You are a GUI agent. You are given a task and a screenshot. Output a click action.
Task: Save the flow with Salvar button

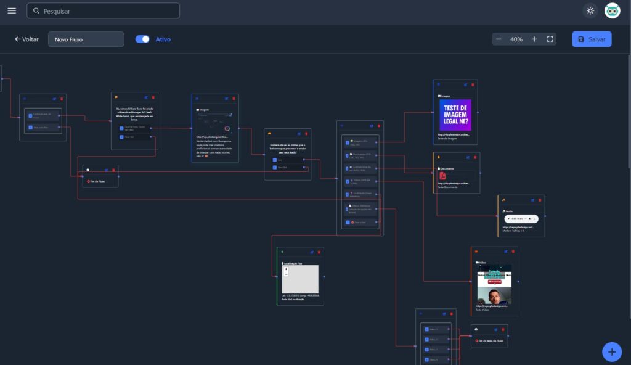[x=592, y=39]
